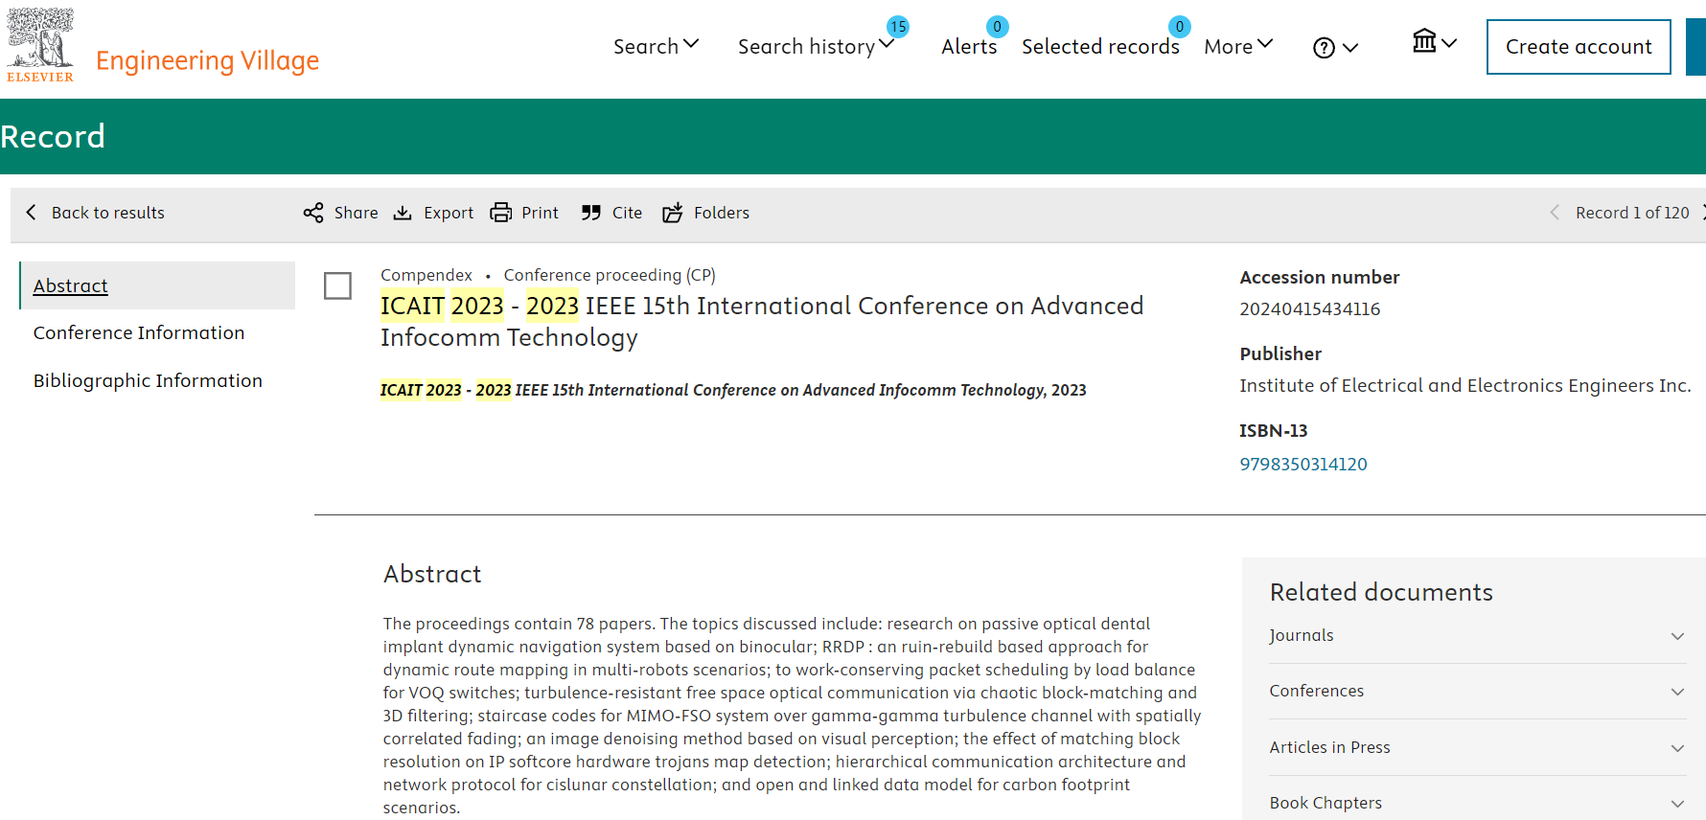1706x820 pixels.
Task: Open the help question mark icon
Action: tap(1324, 48)
